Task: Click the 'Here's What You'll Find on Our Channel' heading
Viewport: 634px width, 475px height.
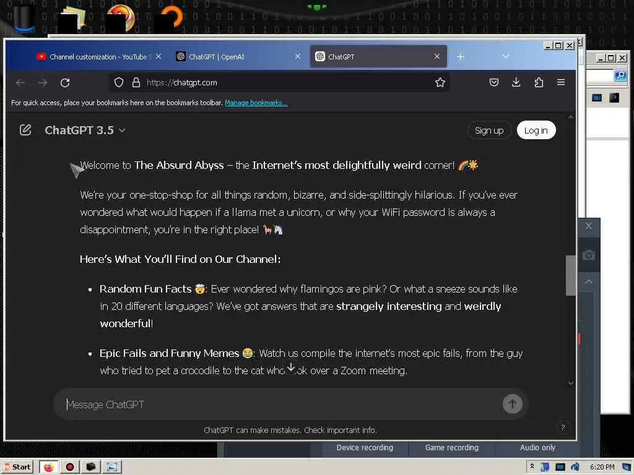Action: [180, 259]
